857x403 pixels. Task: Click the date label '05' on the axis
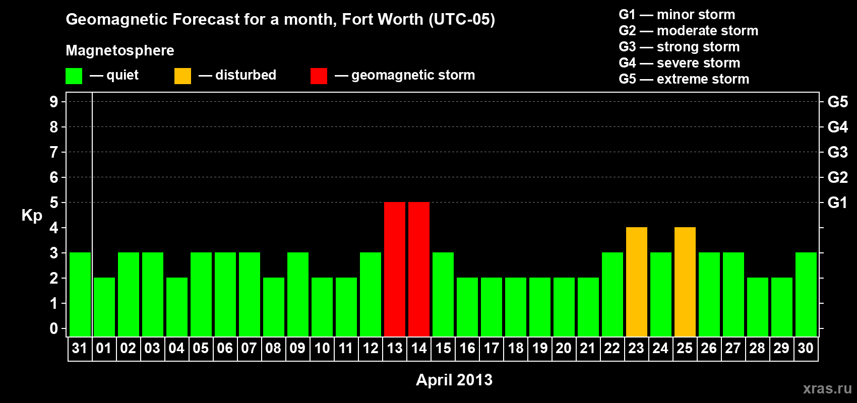[x=201, y=349]
